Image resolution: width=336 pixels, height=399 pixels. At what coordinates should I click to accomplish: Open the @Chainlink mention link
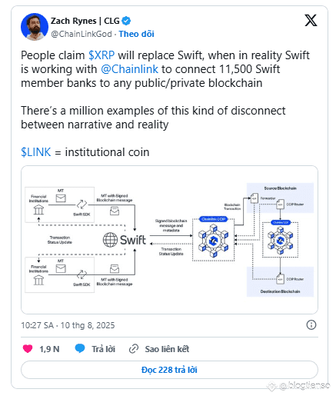[x=129, y=69]
